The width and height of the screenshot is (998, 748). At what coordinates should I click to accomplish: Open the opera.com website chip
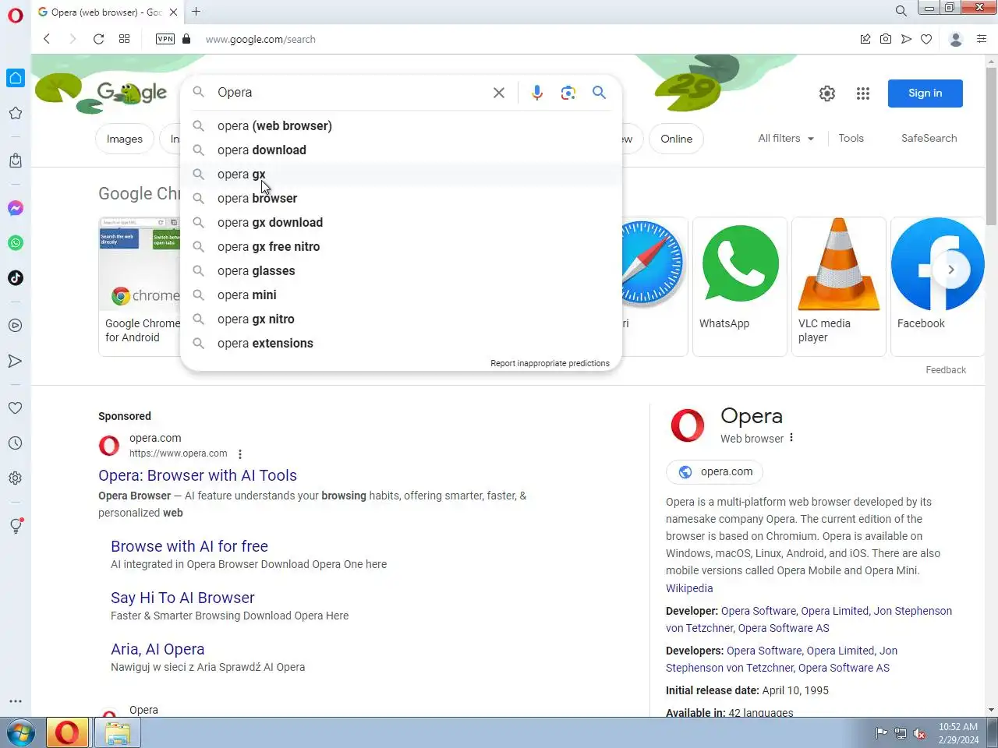pos(714,471)
